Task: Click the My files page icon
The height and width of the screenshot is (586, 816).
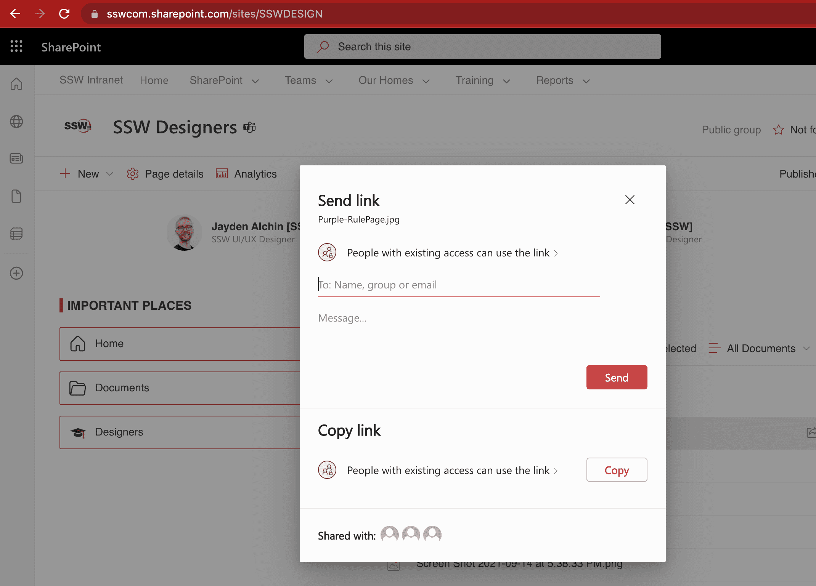Action: (16, 196)
